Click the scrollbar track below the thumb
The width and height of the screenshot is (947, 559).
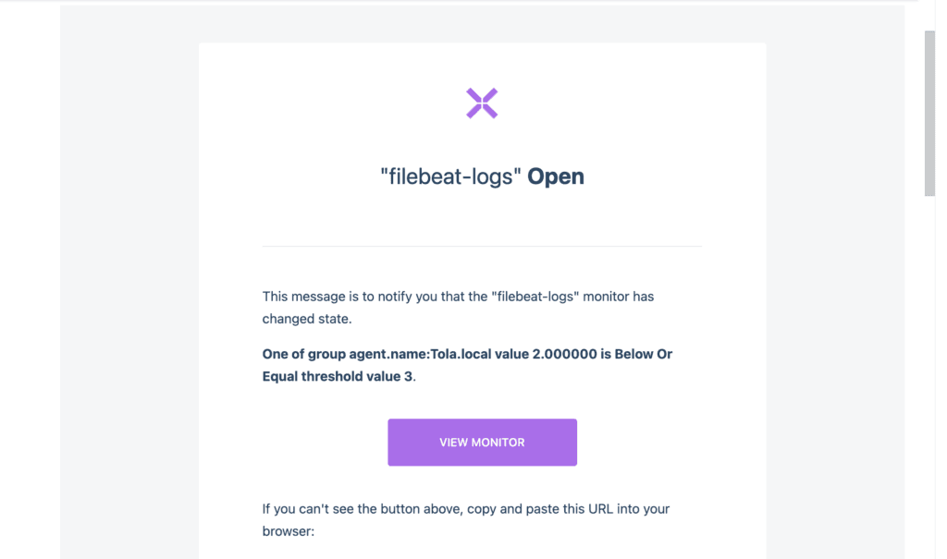click(x=929, y=374)
